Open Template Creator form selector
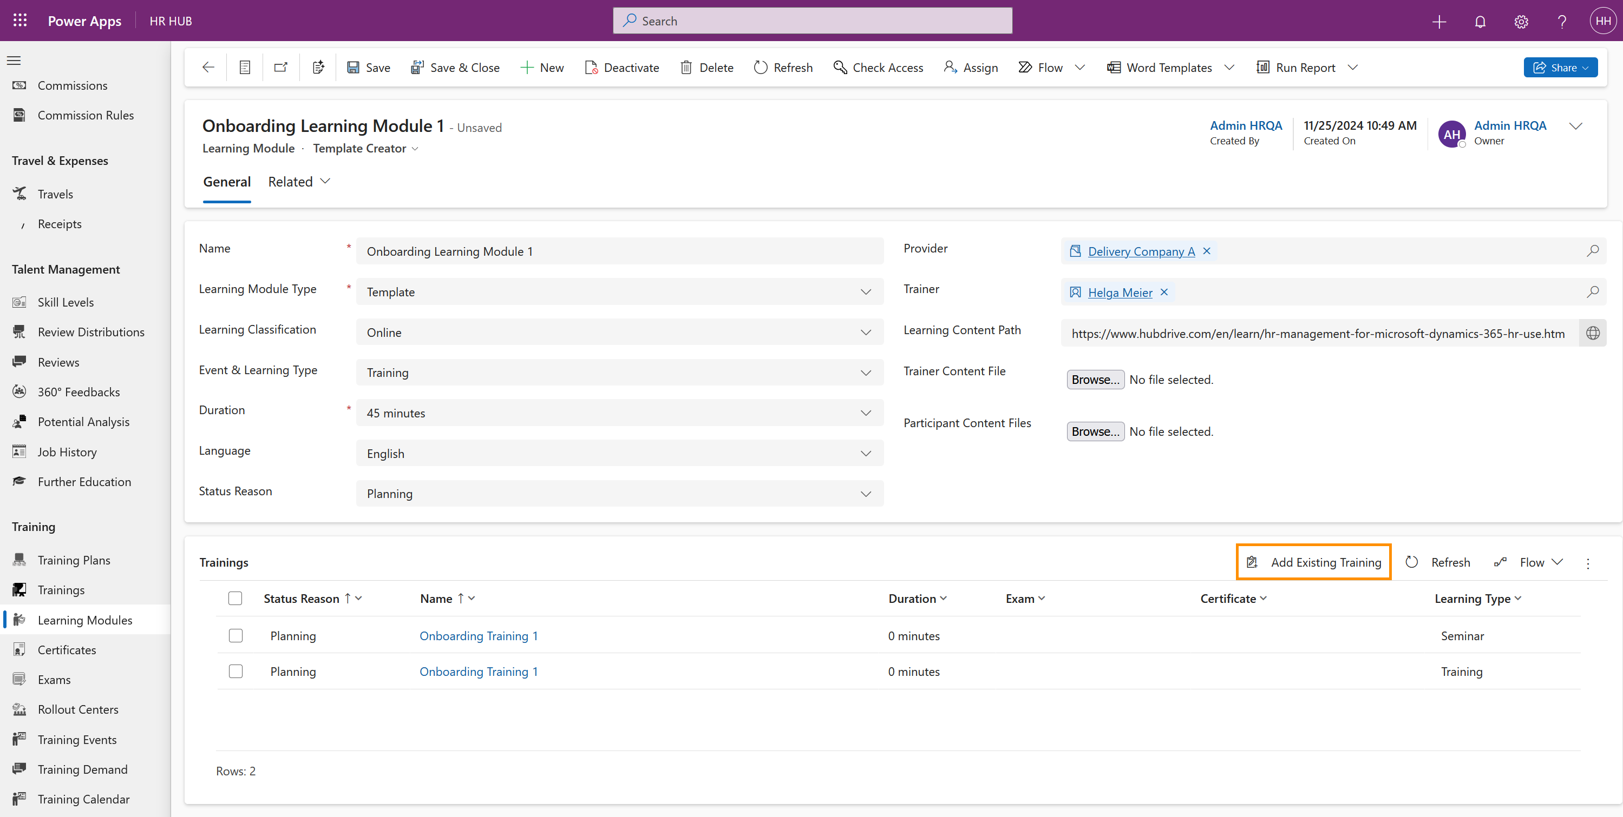Screen dimensions: 1623x817 click(365, 149)
